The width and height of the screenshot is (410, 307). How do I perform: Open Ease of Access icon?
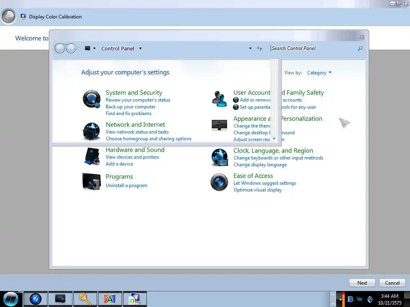[219, 182]
